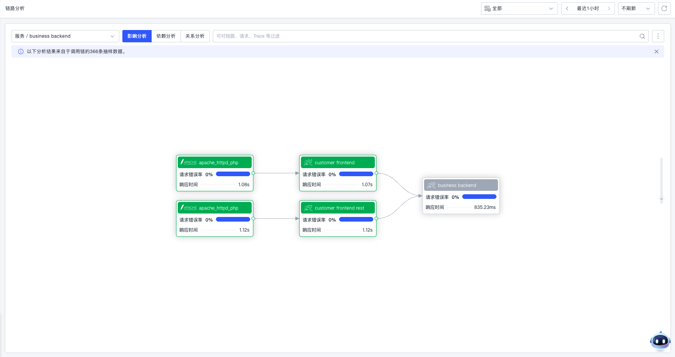The width and height of the screenshot is (675, 357).
Task: Click into the trace filter input field
Action: pyautogui.click(x=346, y=36)
